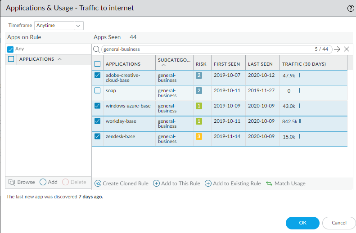Click the help question mark icon
The image size is (356, 233).
pyautogui.click(x=350, y=8)
